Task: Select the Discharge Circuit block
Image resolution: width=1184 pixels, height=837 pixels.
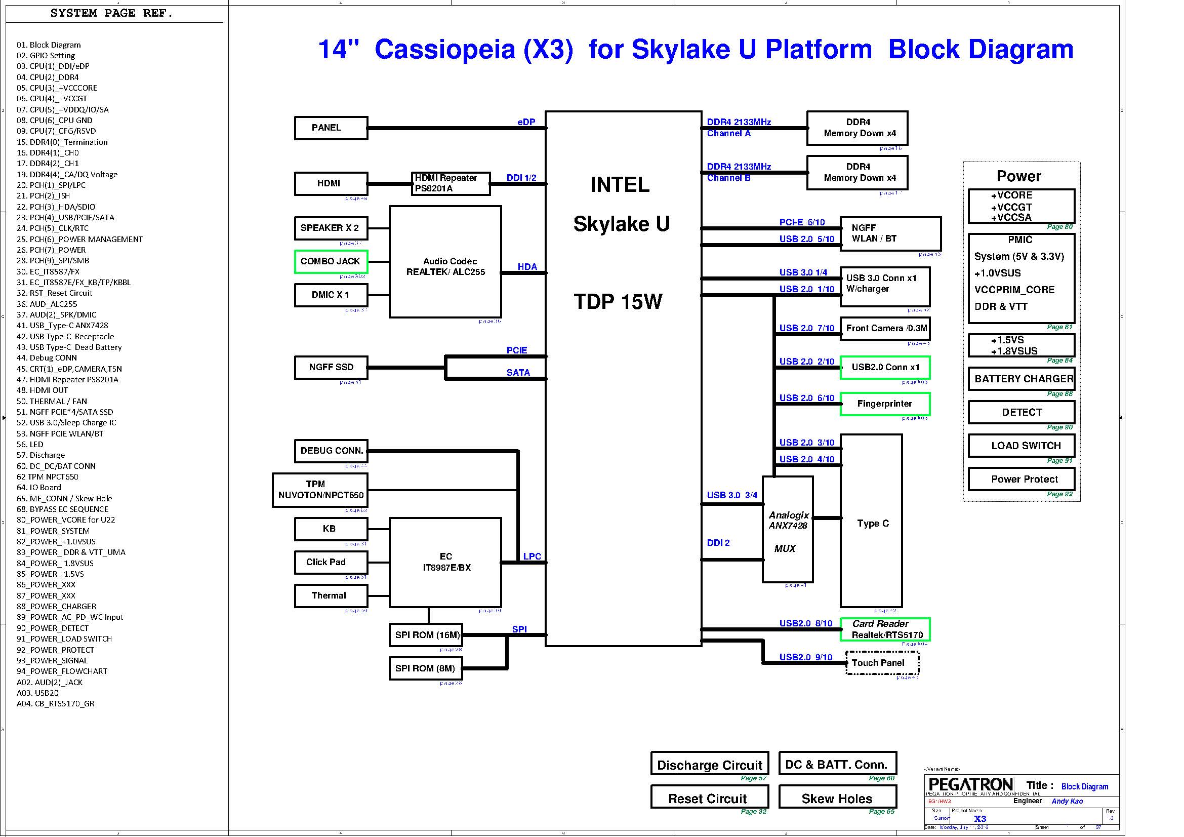Action: point(710,763)
